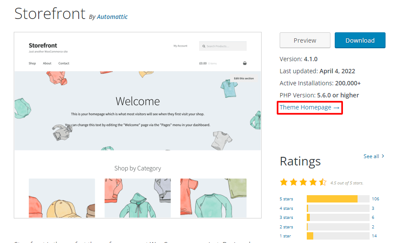Click the Storefront theme screenshot thumbnail
Screen dimensions: 398x243
pyautogui.click(x=138, y=125)
